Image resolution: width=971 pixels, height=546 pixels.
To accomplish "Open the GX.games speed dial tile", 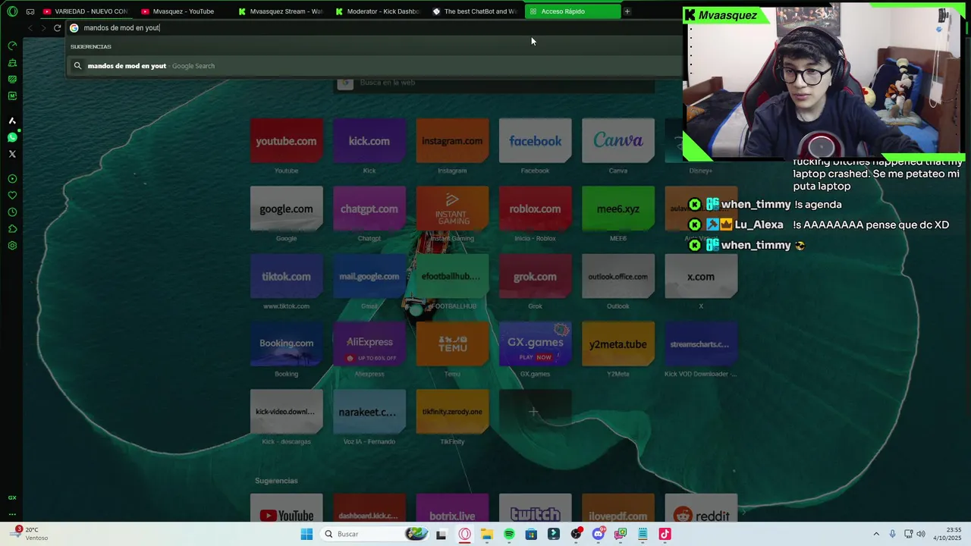I will [x=535, y=344].
